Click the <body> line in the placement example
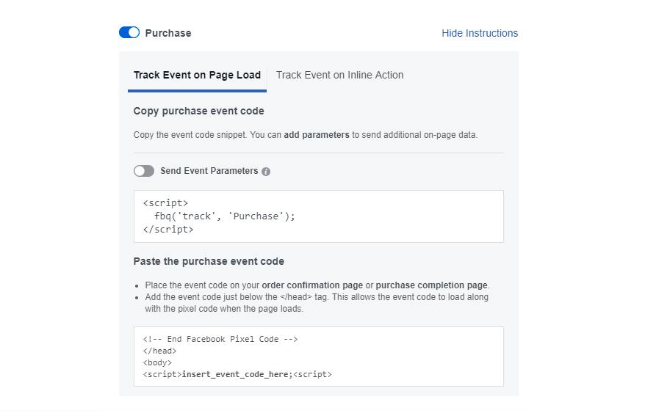 [157, 362]
